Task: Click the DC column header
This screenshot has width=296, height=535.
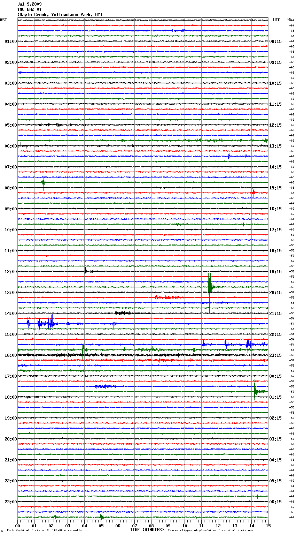Action: point(289,19)
